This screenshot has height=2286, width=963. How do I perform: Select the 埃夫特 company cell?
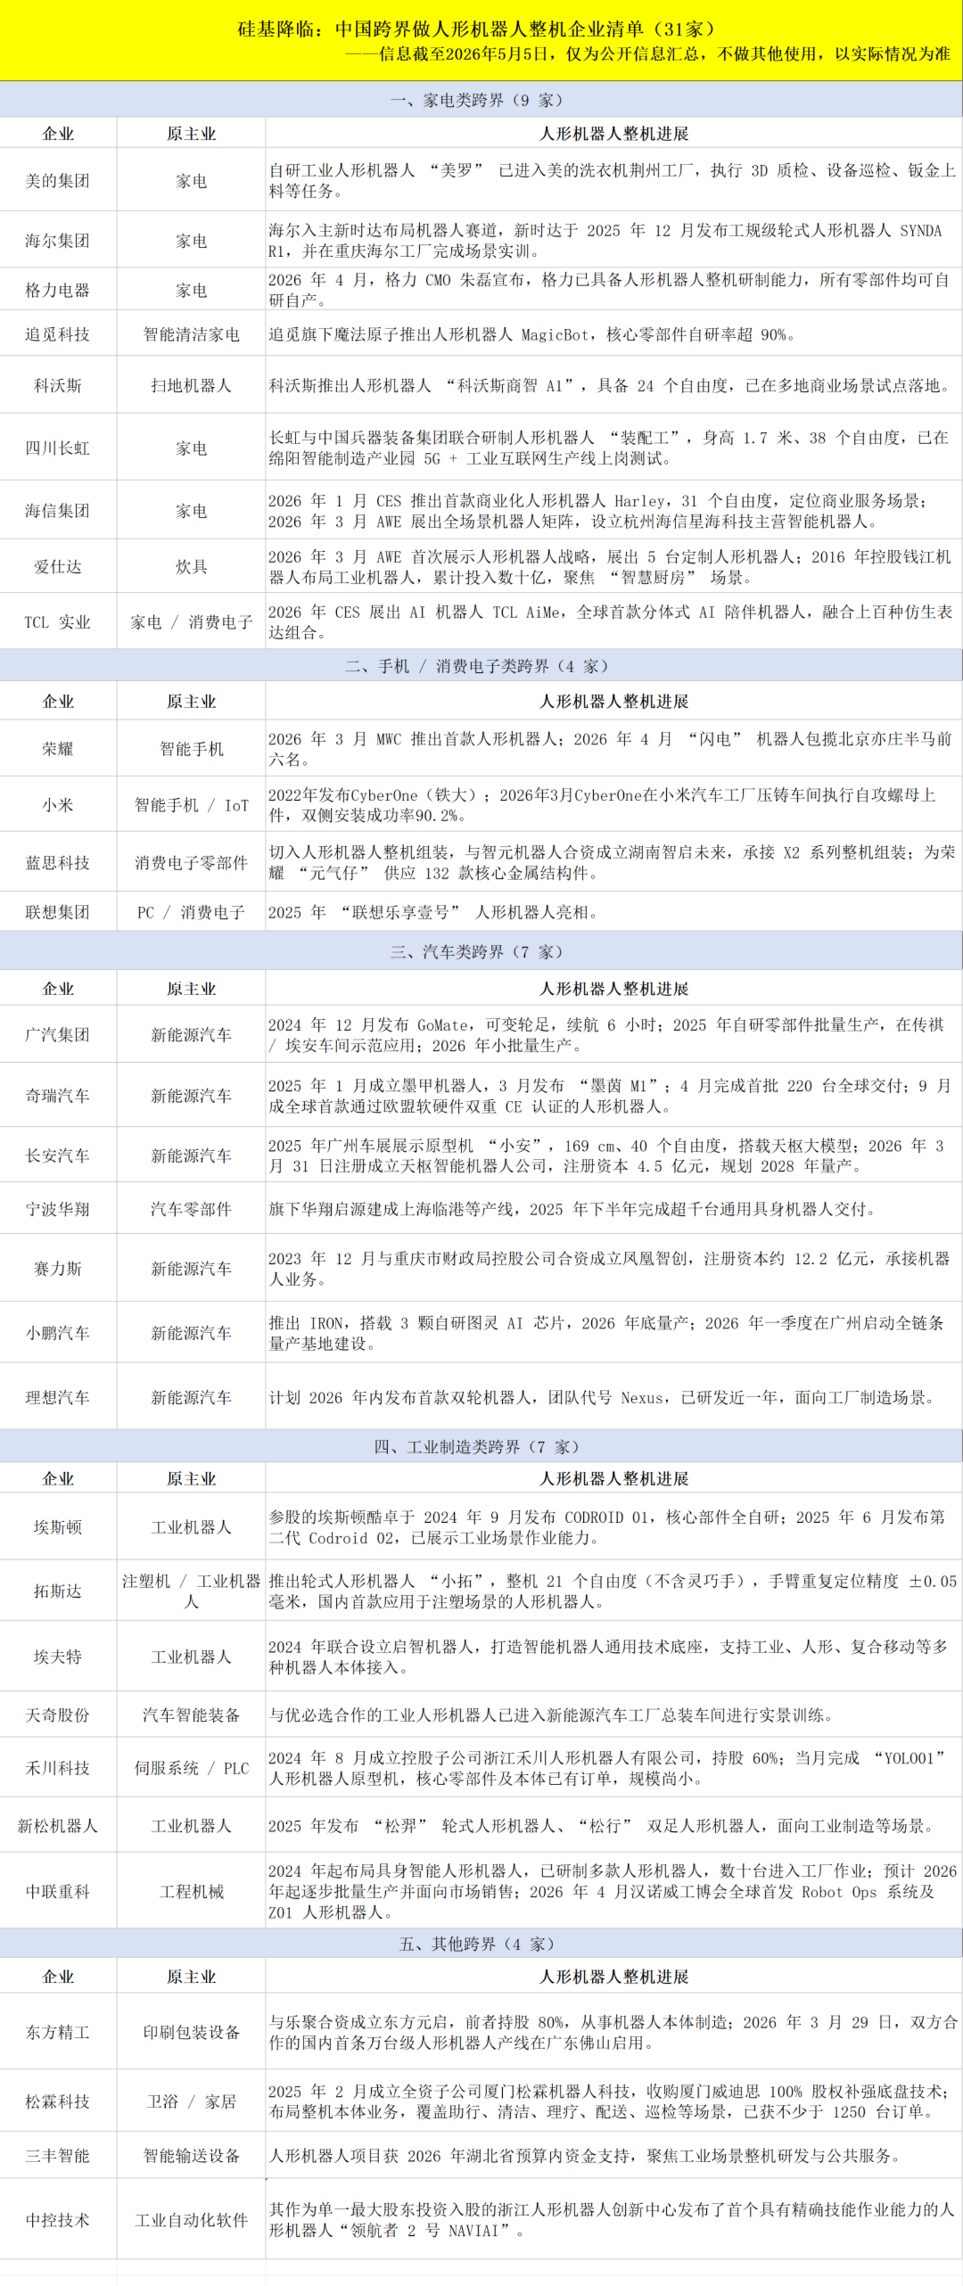[x=58, y=1657]
